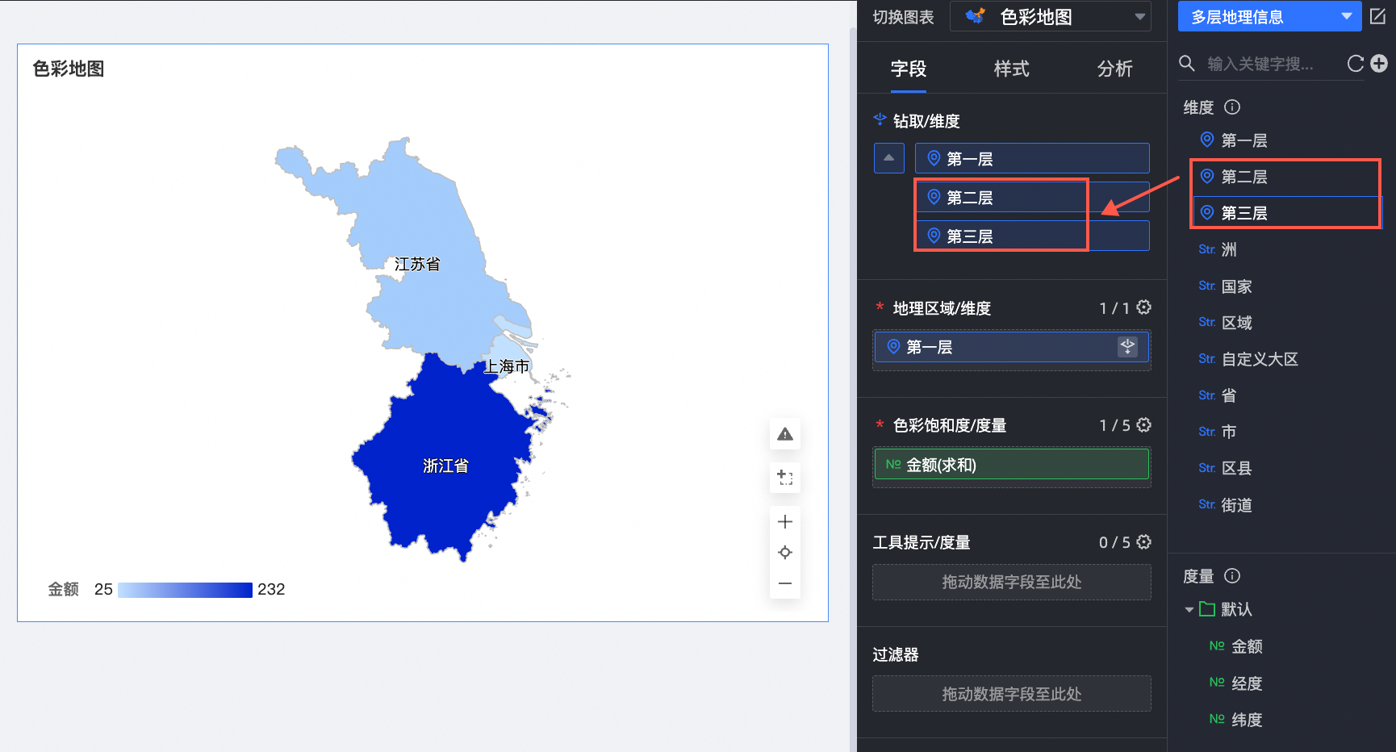Viewport: 1396px width, 752px height.
Task: Click the drill icon on 第一层 geo field
Action: click(1127, 347)
